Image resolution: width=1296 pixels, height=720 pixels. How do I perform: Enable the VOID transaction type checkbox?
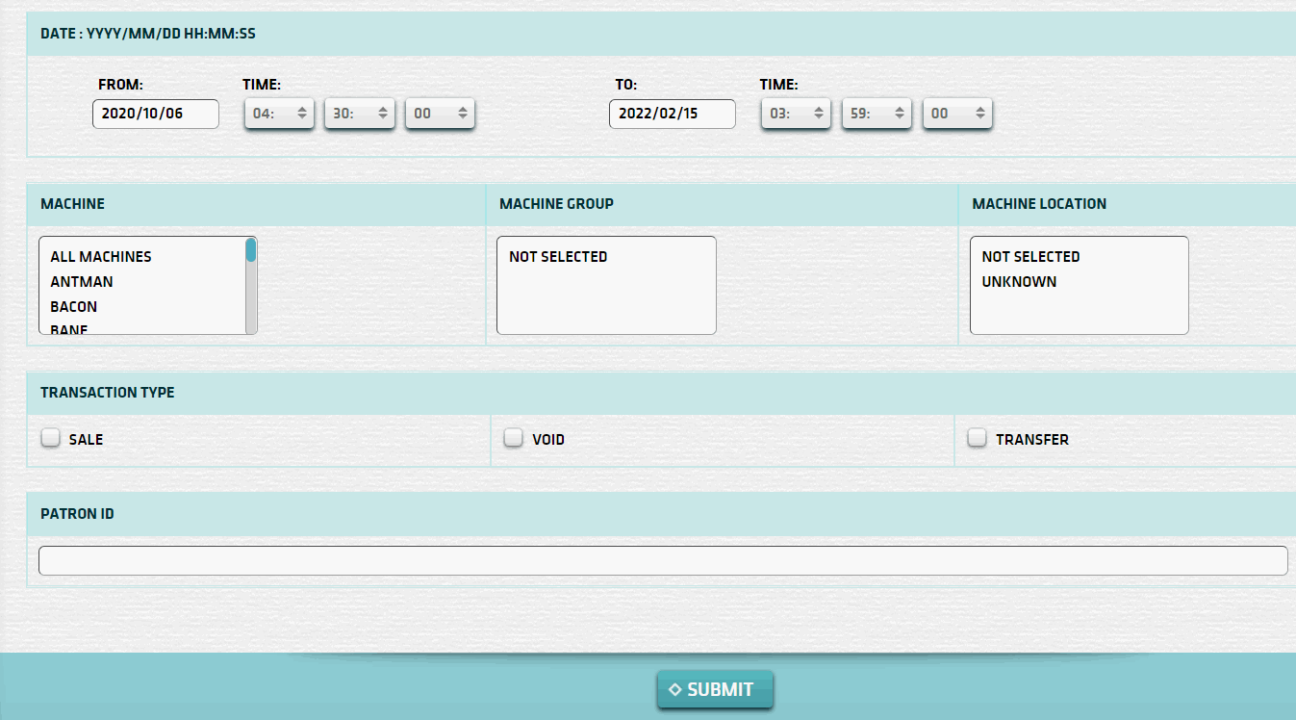pyautogui.click(x=513, y=438)
